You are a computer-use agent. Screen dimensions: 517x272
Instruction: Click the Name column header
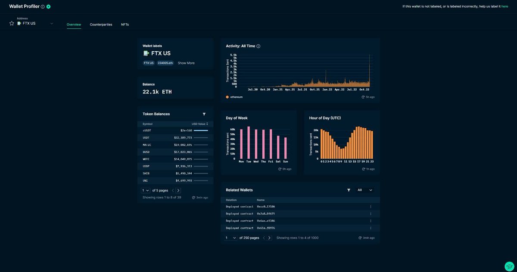261,200
